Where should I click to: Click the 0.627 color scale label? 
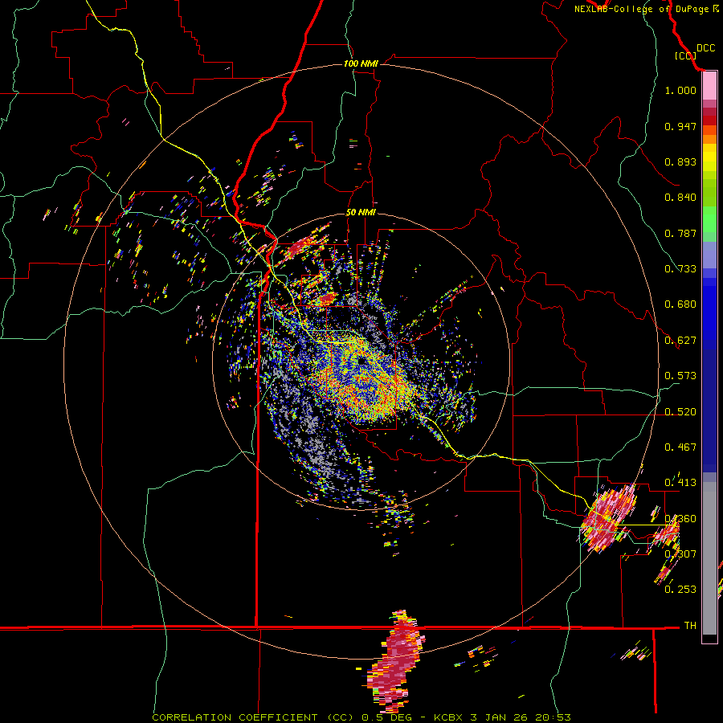tap(680, 341)
